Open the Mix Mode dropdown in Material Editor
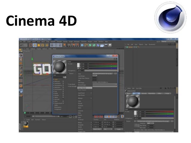191x143 pixels. point(105,84)
